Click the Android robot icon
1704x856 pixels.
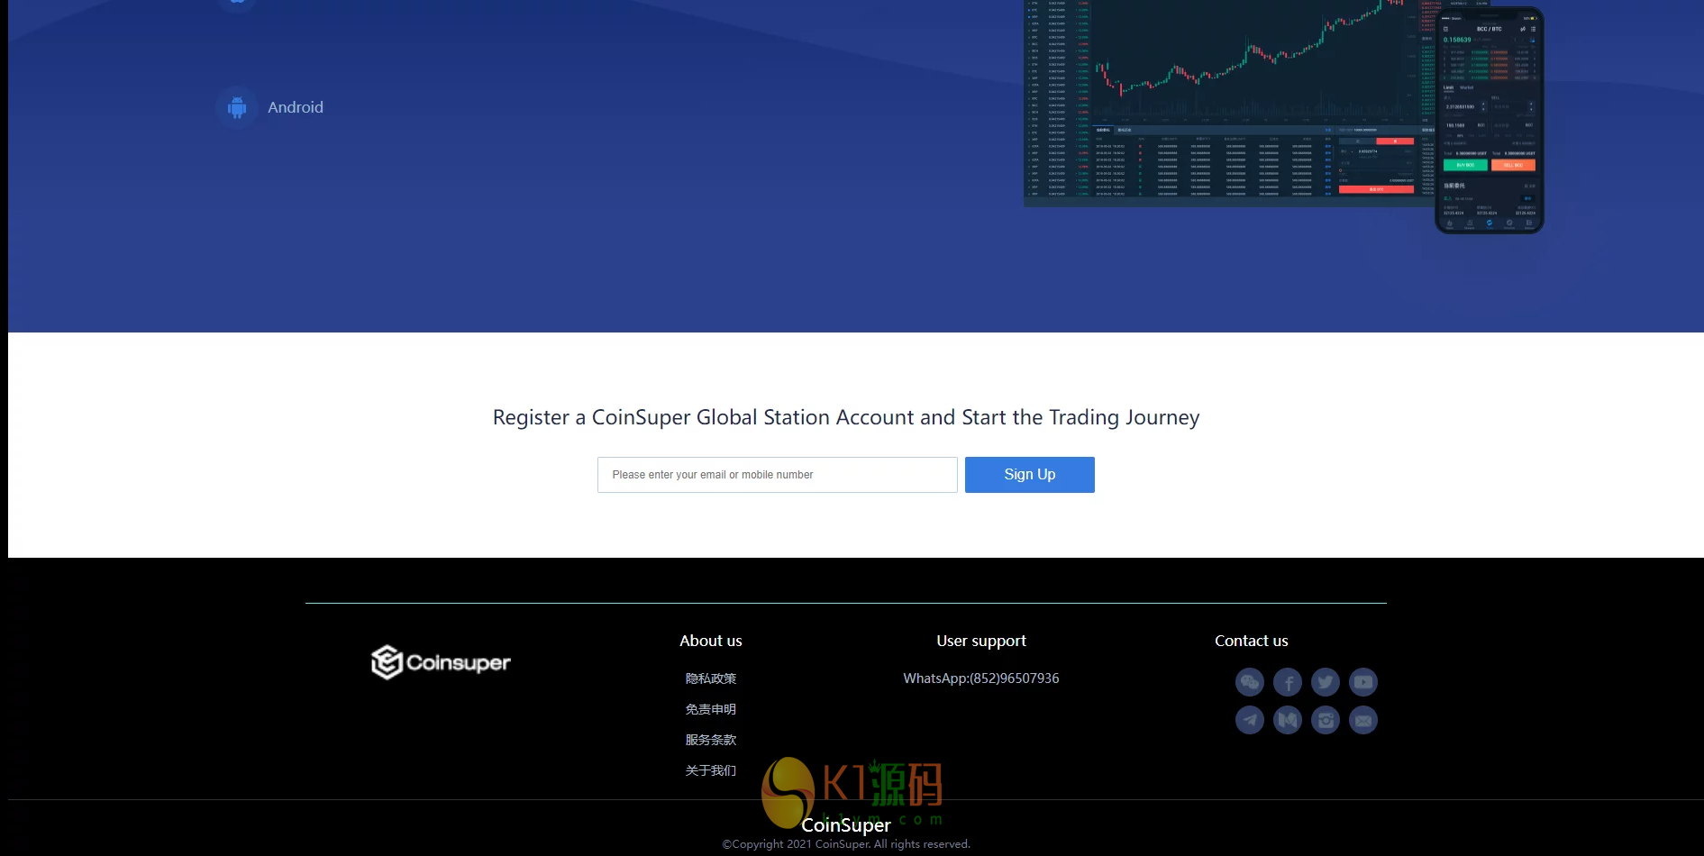pyautogui.click(x=237, y=107)
